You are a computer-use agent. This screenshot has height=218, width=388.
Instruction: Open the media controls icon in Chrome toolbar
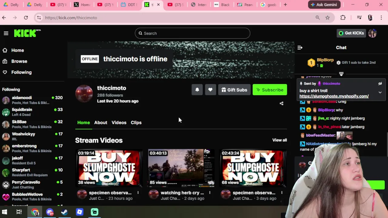coord(359,18)
